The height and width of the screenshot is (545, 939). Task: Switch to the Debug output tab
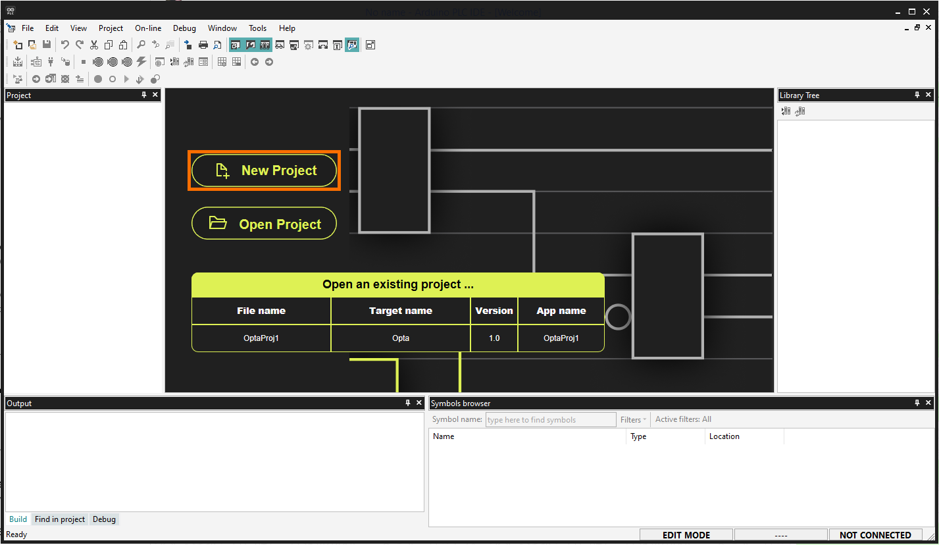[104, 519]
